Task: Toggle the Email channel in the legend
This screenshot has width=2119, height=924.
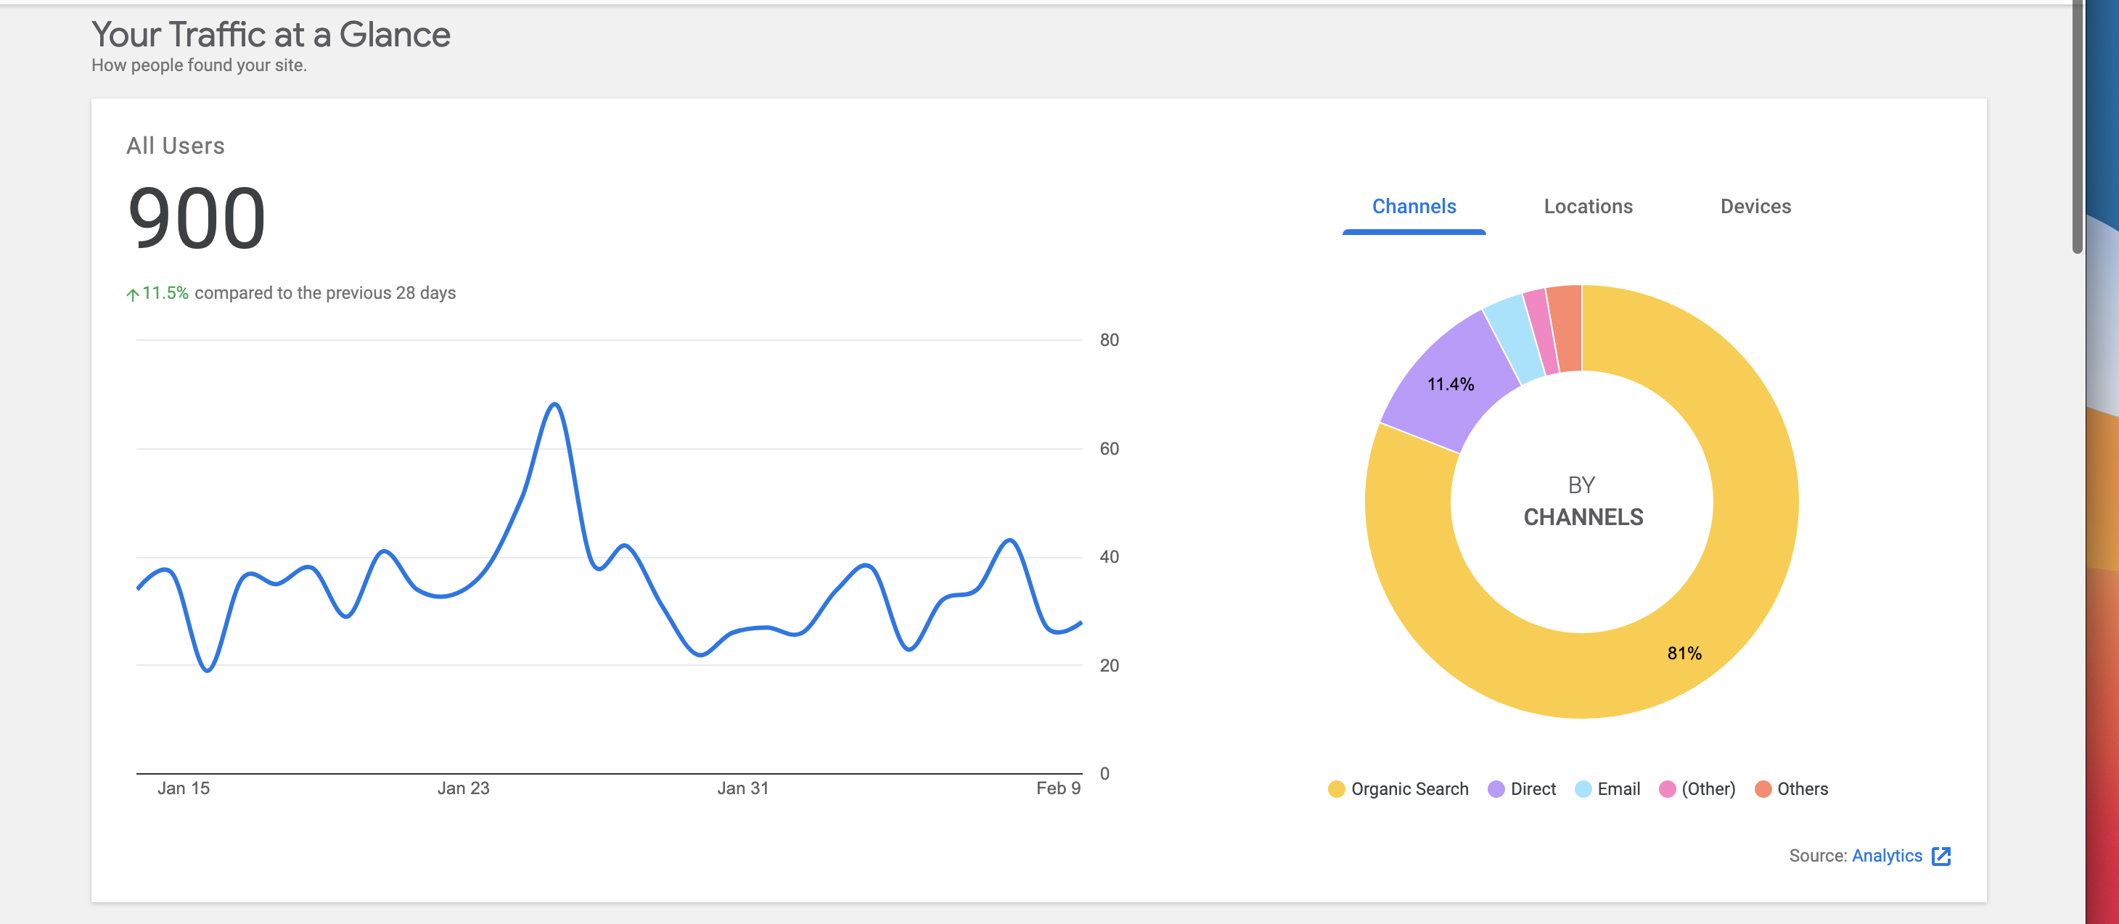Action: (1608, 788)
